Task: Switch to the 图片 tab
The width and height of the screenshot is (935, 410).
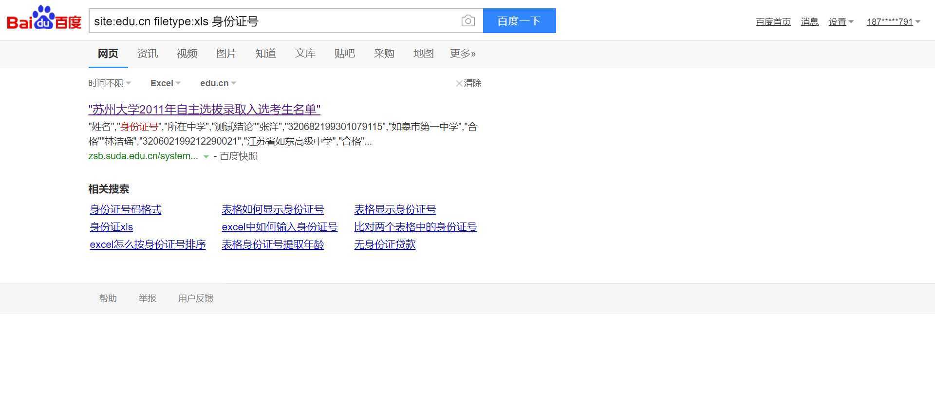Action: click(226, 54)
